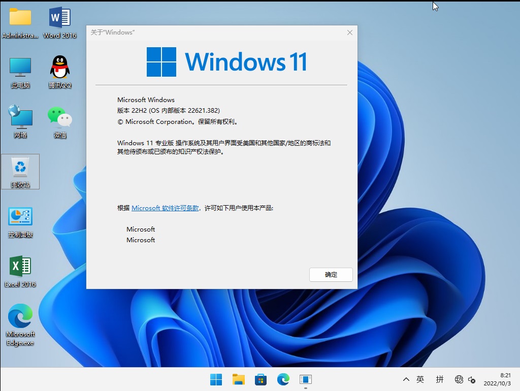Open Microsoft Edge.exe desktop shortcut

click(20, 325)
